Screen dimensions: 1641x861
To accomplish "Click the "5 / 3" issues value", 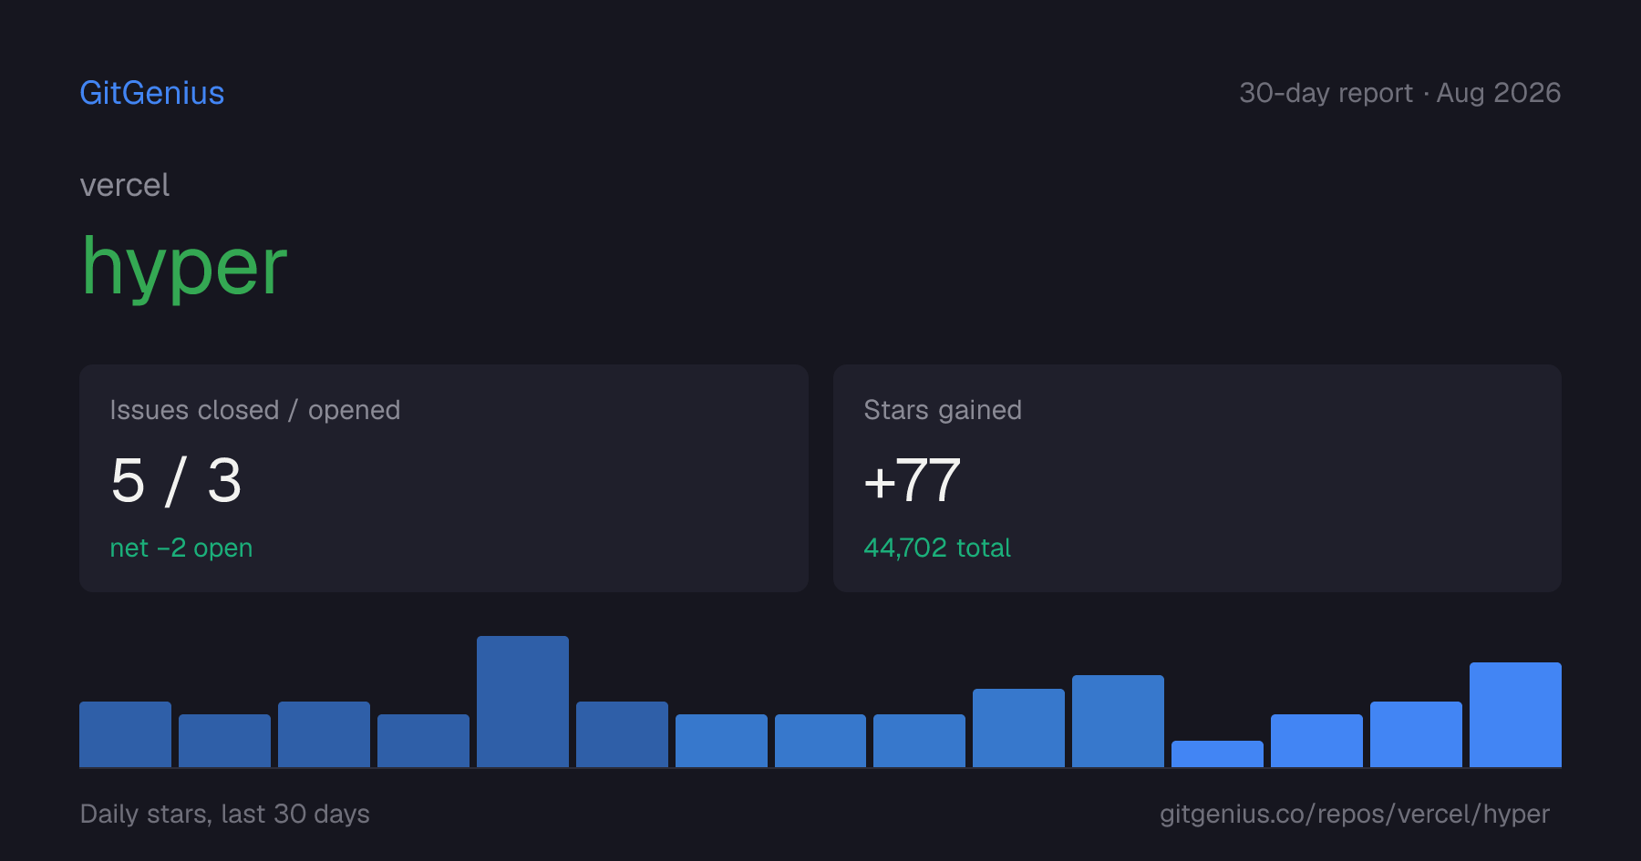I will pyautogui.click(x=176, y=480).
